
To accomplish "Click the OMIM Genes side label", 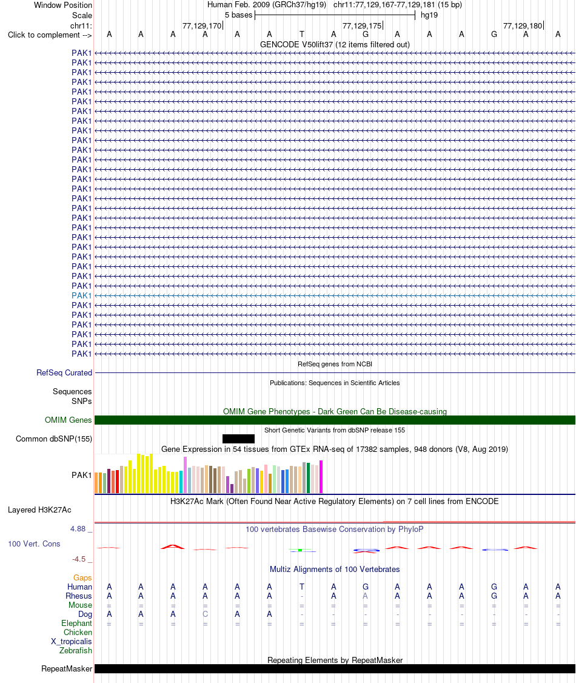I will [69, 420].
